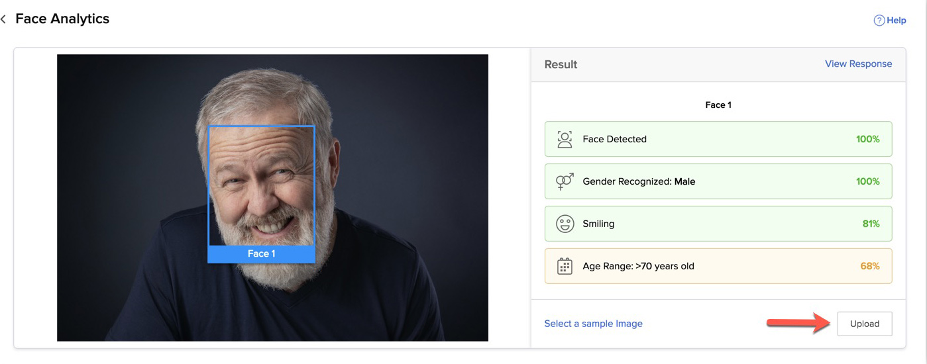The width and height of the screenshot is (927, 364).
Task: Click the Face 1 label on image
Action: [261, 254]
